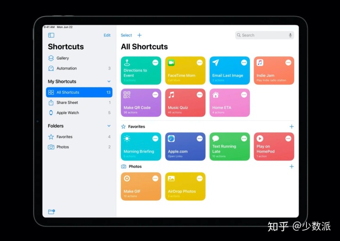Open AirDrop Photos more options
340x241 pixels.
pos(199,179)
